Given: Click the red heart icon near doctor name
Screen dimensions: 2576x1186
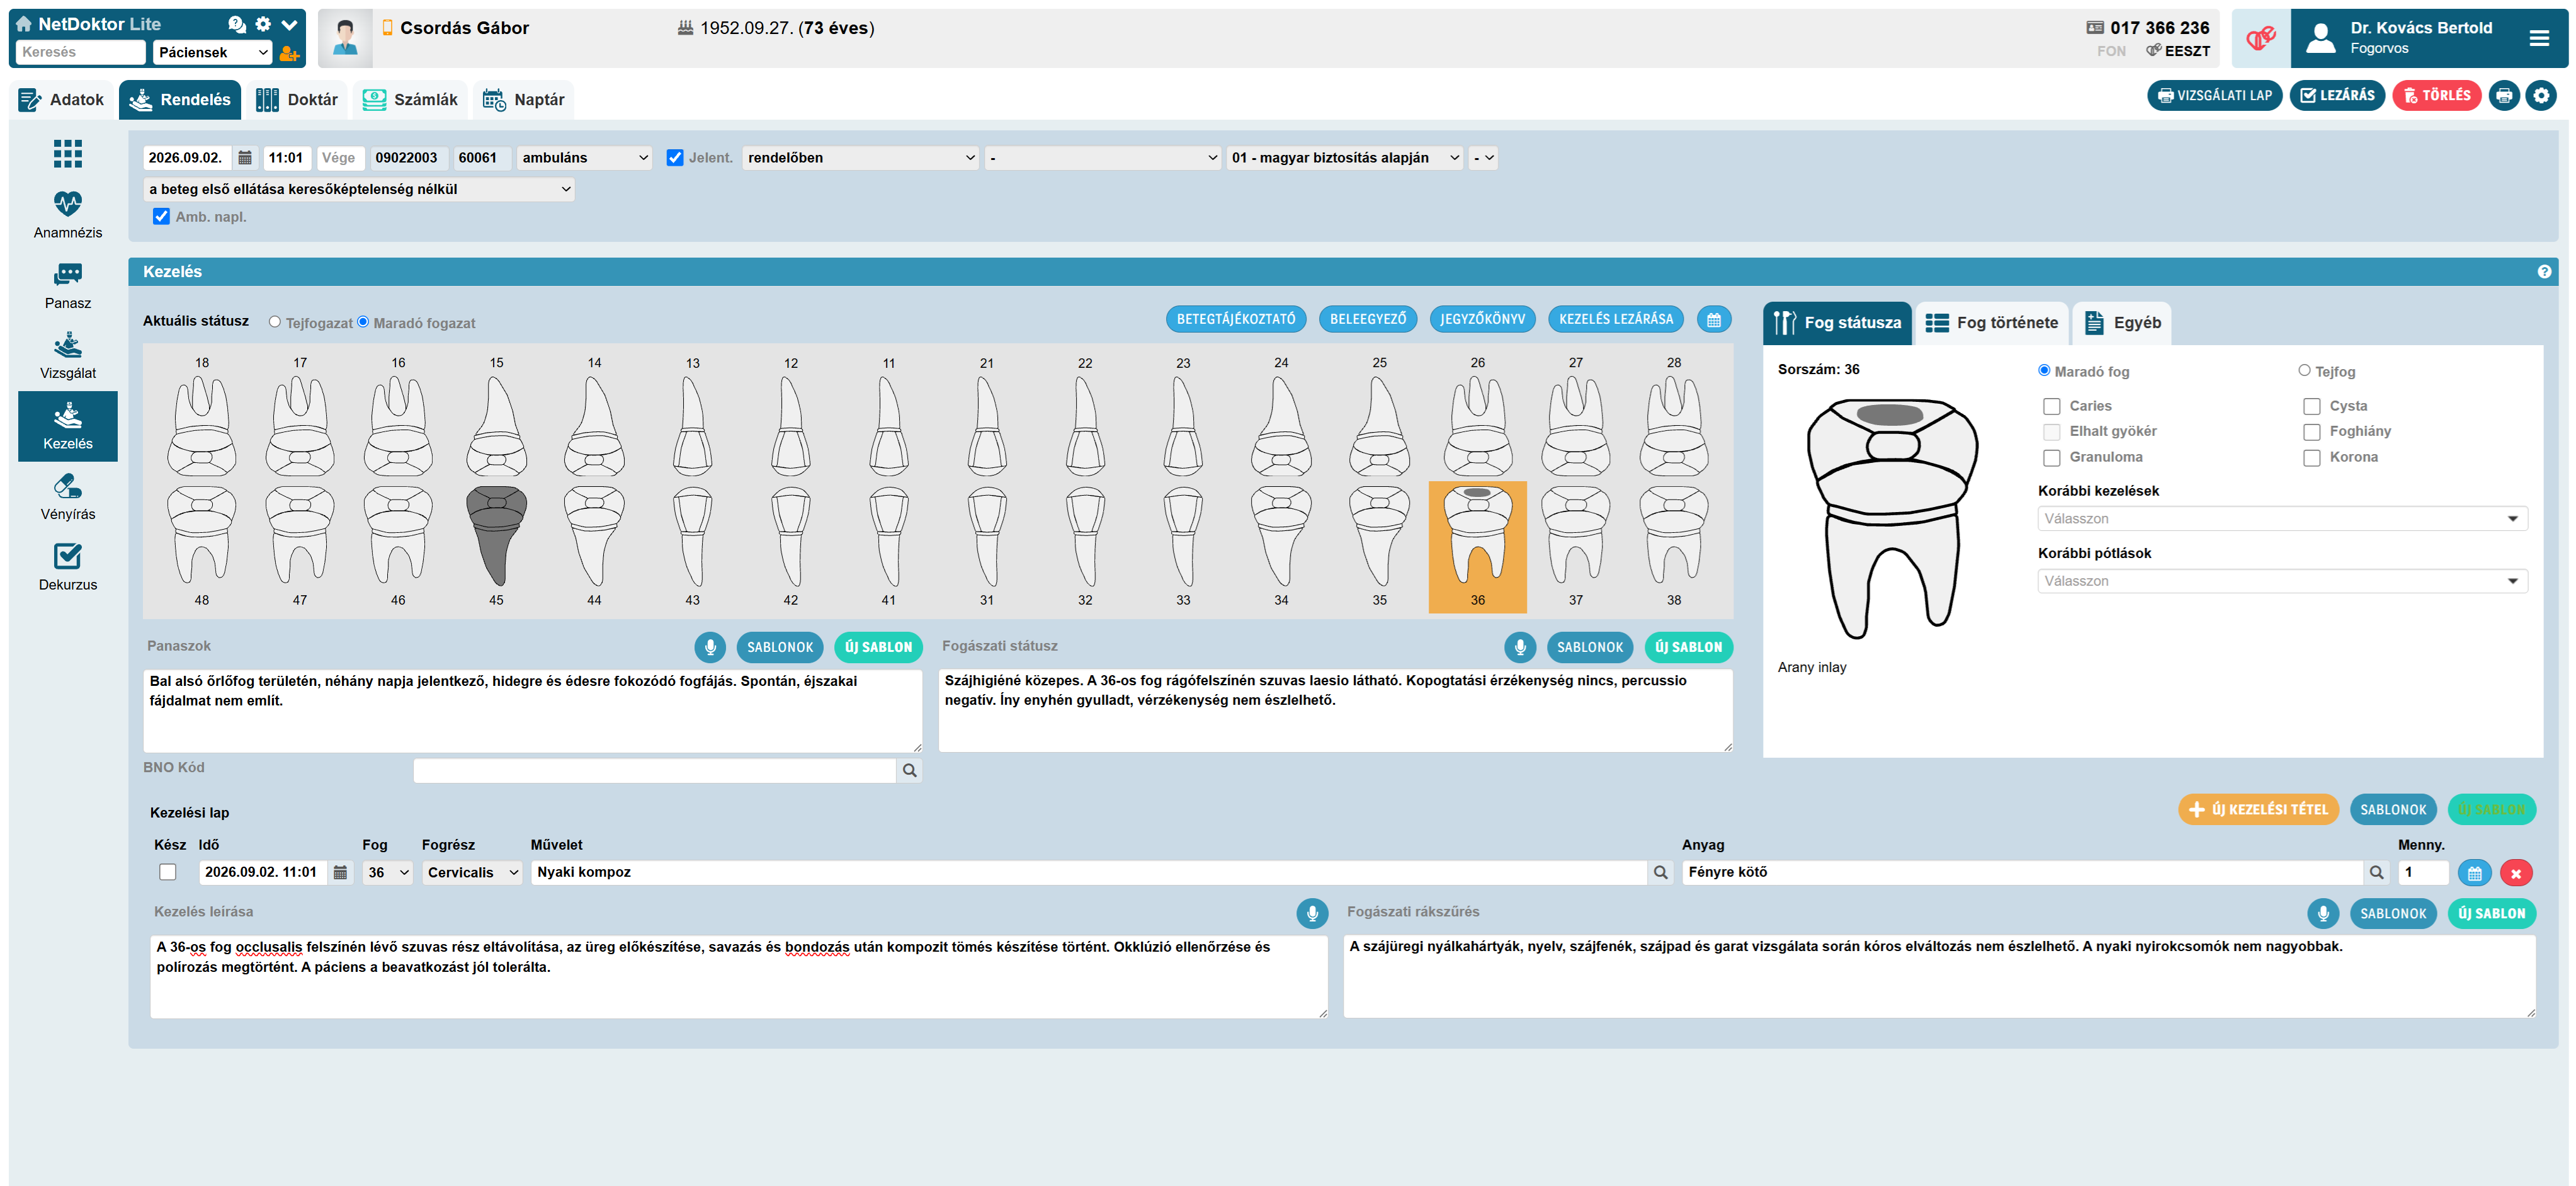Looking at the screenshot, I should [x=2260, y=39].
